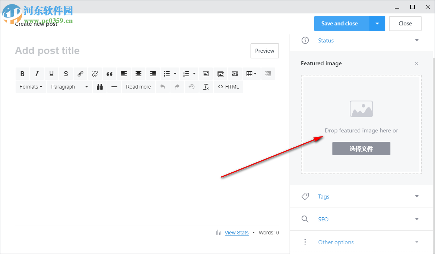Image resolution: width=435 pixels, height=254 pixels.
Task: Maximize the window
Action: click(x=413, y=7)
